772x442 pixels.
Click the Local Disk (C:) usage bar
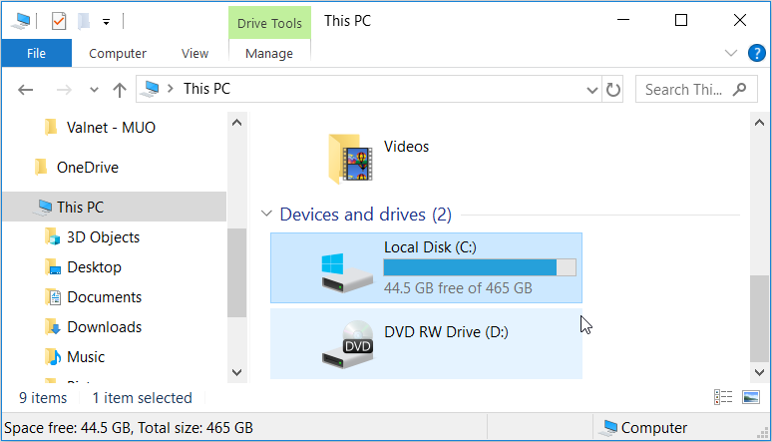[480, 267]
